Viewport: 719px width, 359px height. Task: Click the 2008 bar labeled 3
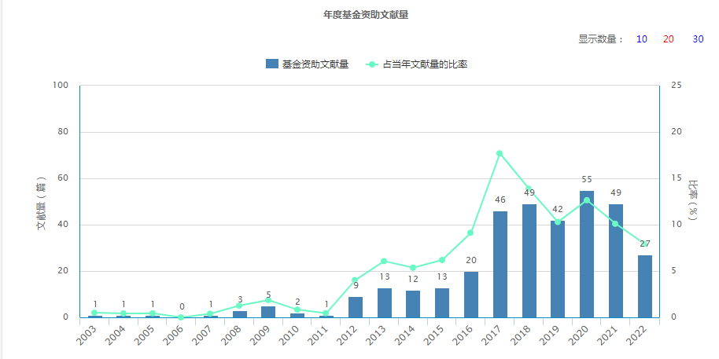point(239,314)
